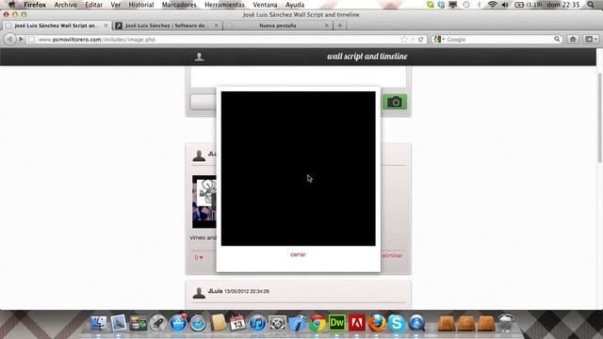Switch to the 'Nueva pestaña' tab
Viewport: 603px width, 339px height.
coord(278,25)
